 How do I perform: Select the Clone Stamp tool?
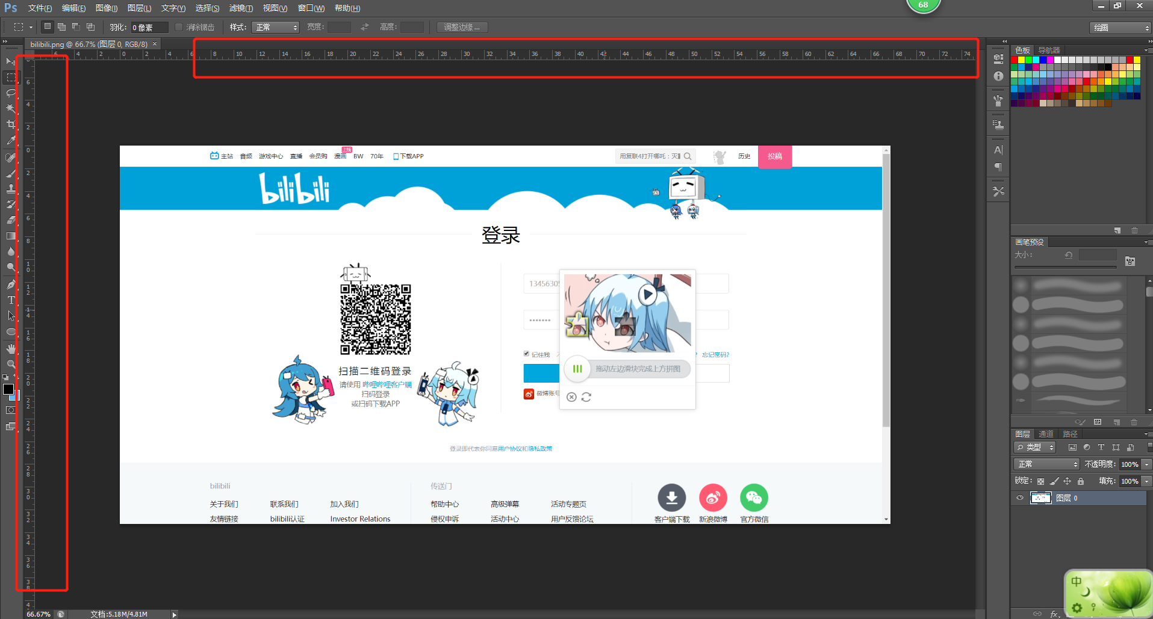[x=11, y=189]
